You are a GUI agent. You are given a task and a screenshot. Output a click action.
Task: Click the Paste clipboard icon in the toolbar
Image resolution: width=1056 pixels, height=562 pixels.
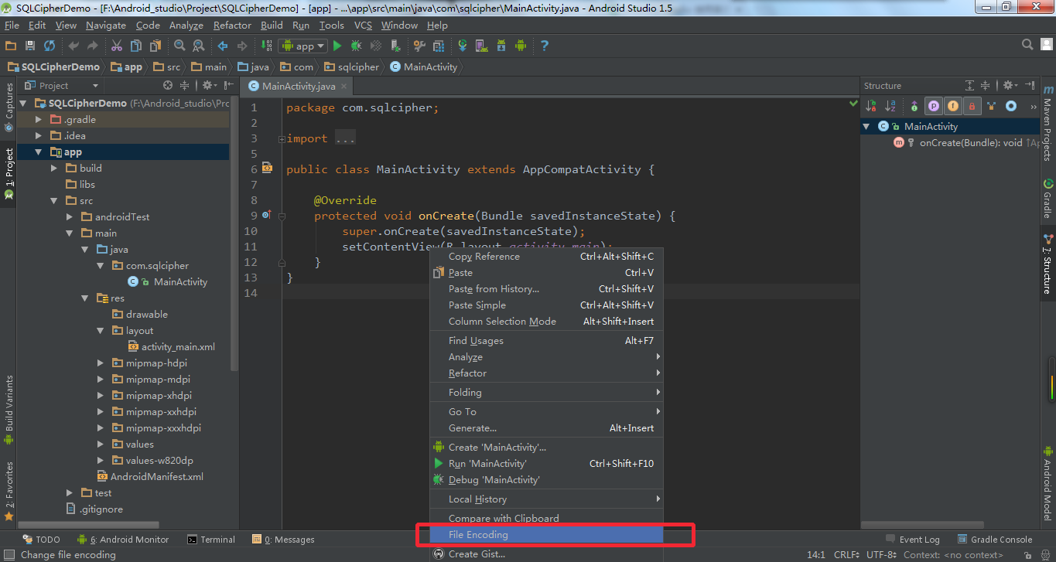(x=155, y=46)
